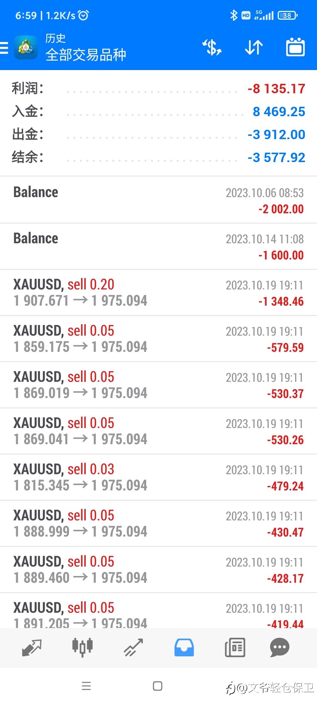Viewport: 317px width, 706px height.
Task: Open the 全部交易品种 symbol selector
Action: (x=86, y=55)
